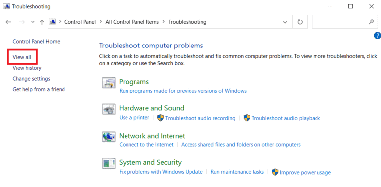Screen dimensions: 381x187
Task: Open the Hardware and Sound heading
Action: point(151,108)
